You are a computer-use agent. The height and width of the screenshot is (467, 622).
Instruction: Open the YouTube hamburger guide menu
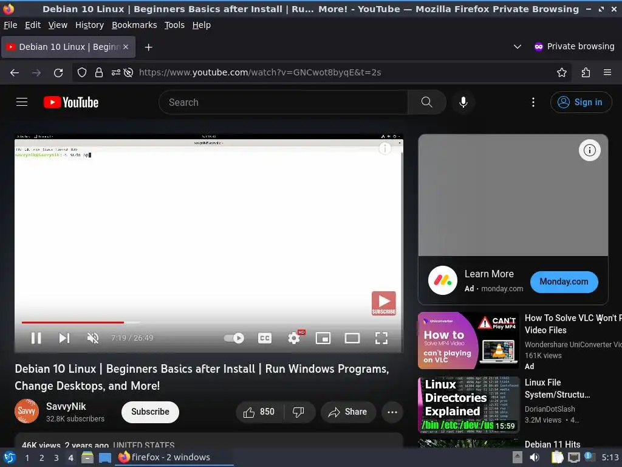pyautogui.click(x=22, y=102)
